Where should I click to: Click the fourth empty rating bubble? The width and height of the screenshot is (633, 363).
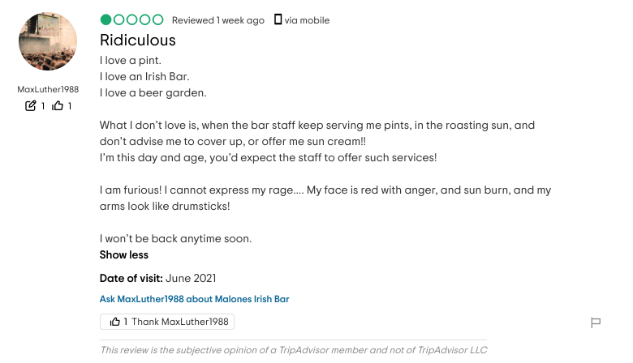tap(145, 19)
